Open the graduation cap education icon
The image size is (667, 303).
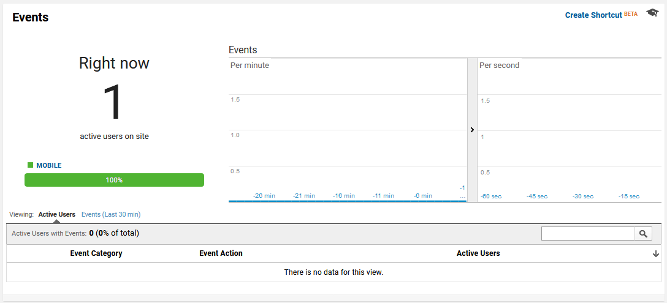(652, 13)
